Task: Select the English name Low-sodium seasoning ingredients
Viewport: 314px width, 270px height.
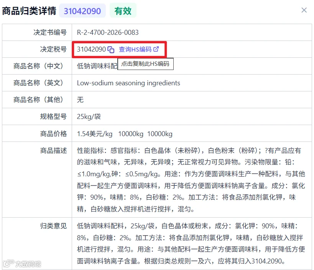Action: click(128, 83)
